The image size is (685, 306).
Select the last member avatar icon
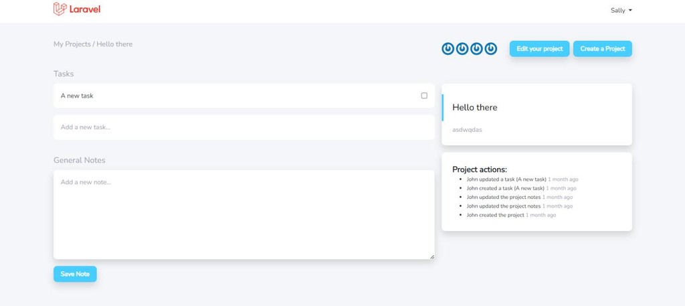click(x=491, y=48)
